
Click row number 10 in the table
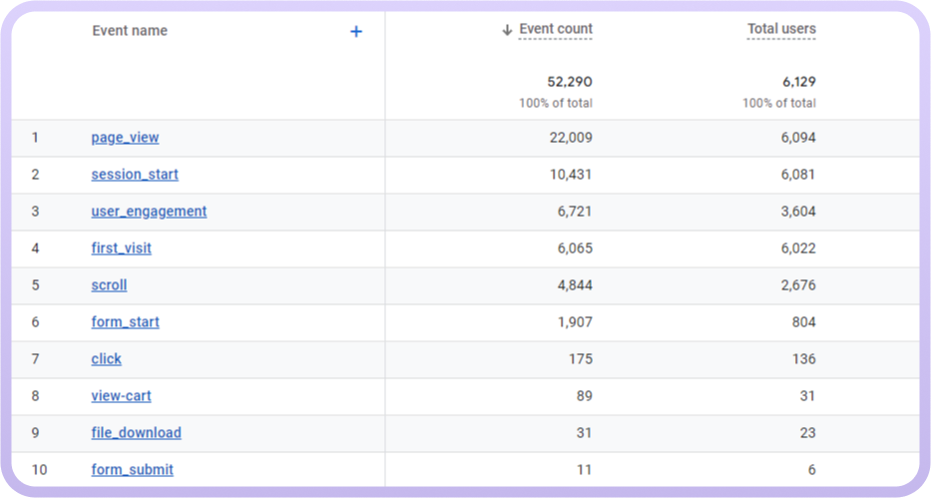click(40, 470)
